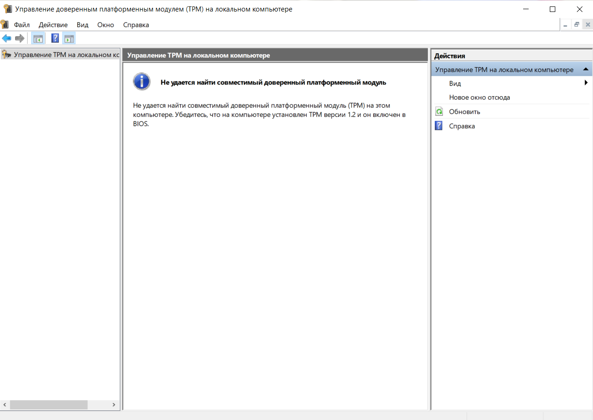The image size is (593, 420).
Task: Click the description paragraph mentioning BIOS
Action: (269, 115)
